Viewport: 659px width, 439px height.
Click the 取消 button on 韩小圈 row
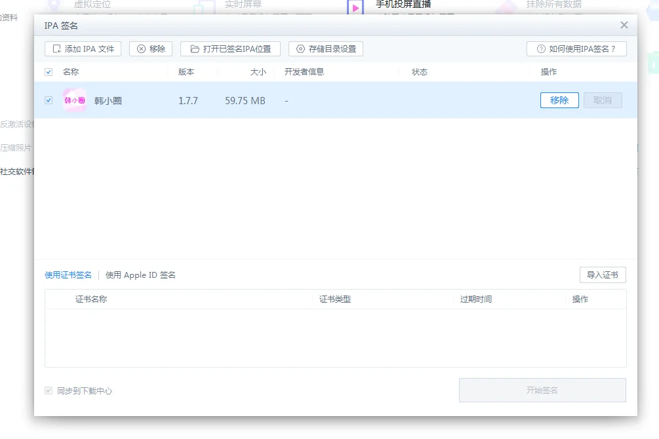point(603,100)
